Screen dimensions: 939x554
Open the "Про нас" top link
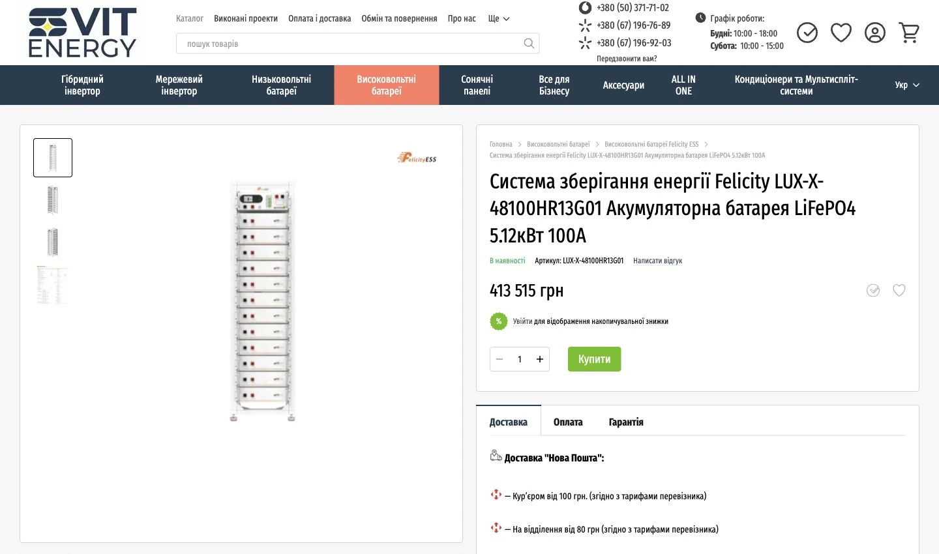(x=462, y=19)
